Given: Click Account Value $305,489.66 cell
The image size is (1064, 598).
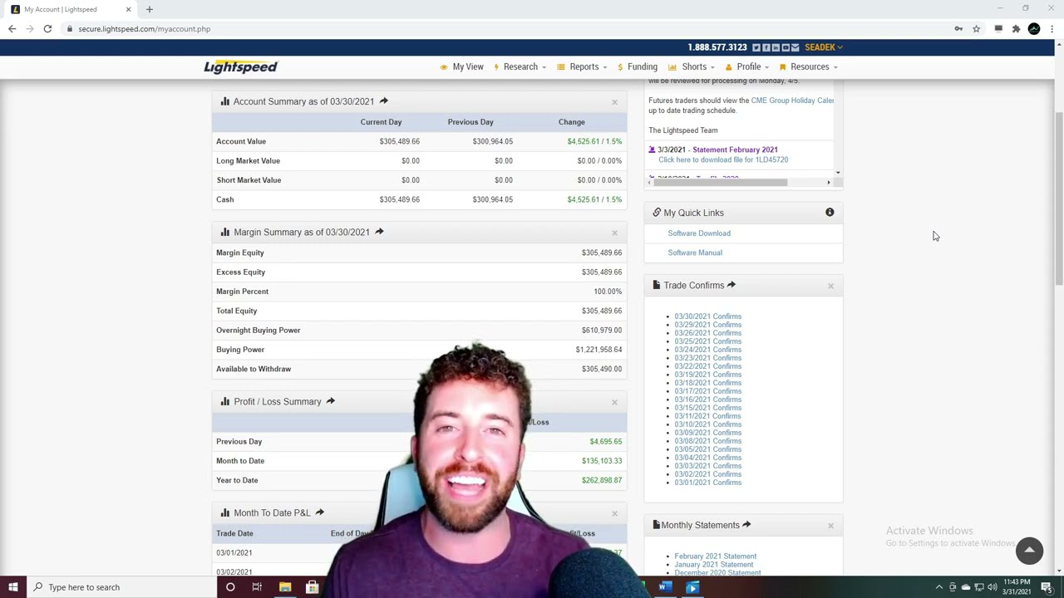Looking at the screenshot, I should pos(399,141).
